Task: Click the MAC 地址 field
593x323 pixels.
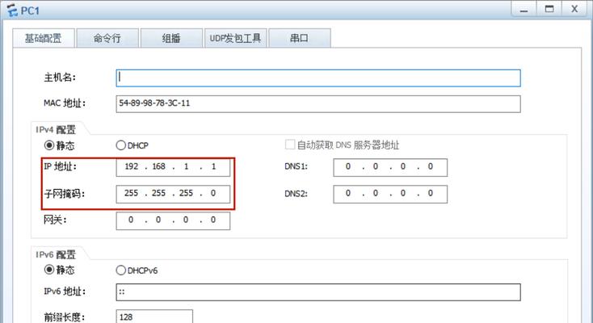Action: point(318,103)
